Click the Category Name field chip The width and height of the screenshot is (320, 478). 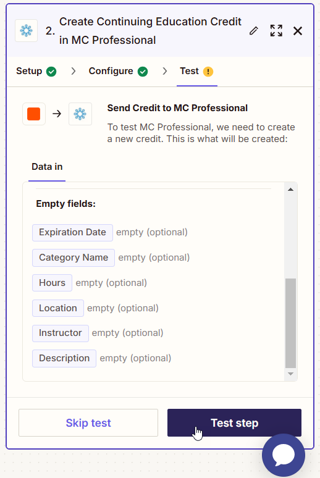pos(74,258)
